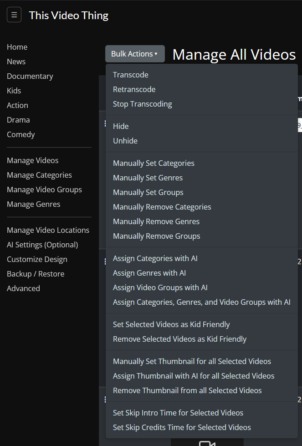Collapse the Bulk Actions dropdown
This screenshot has width=302, height=446.
coord(135,54)
